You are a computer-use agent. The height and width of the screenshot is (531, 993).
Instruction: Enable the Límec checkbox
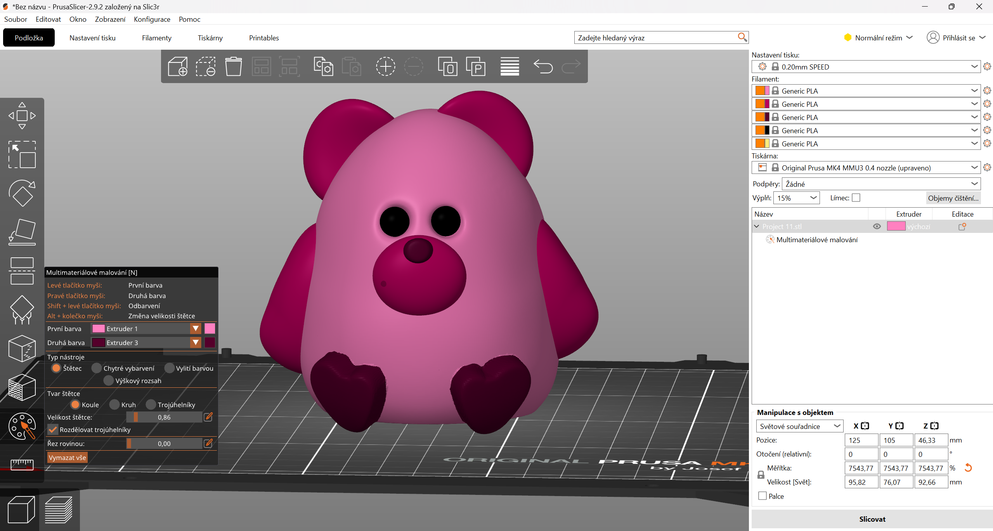[856, 198]
